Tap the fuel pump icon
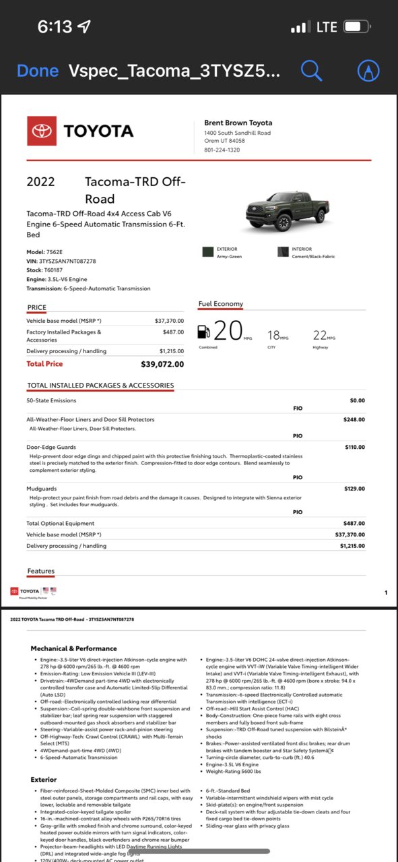The image size is (398, 862). pos(203,331)
